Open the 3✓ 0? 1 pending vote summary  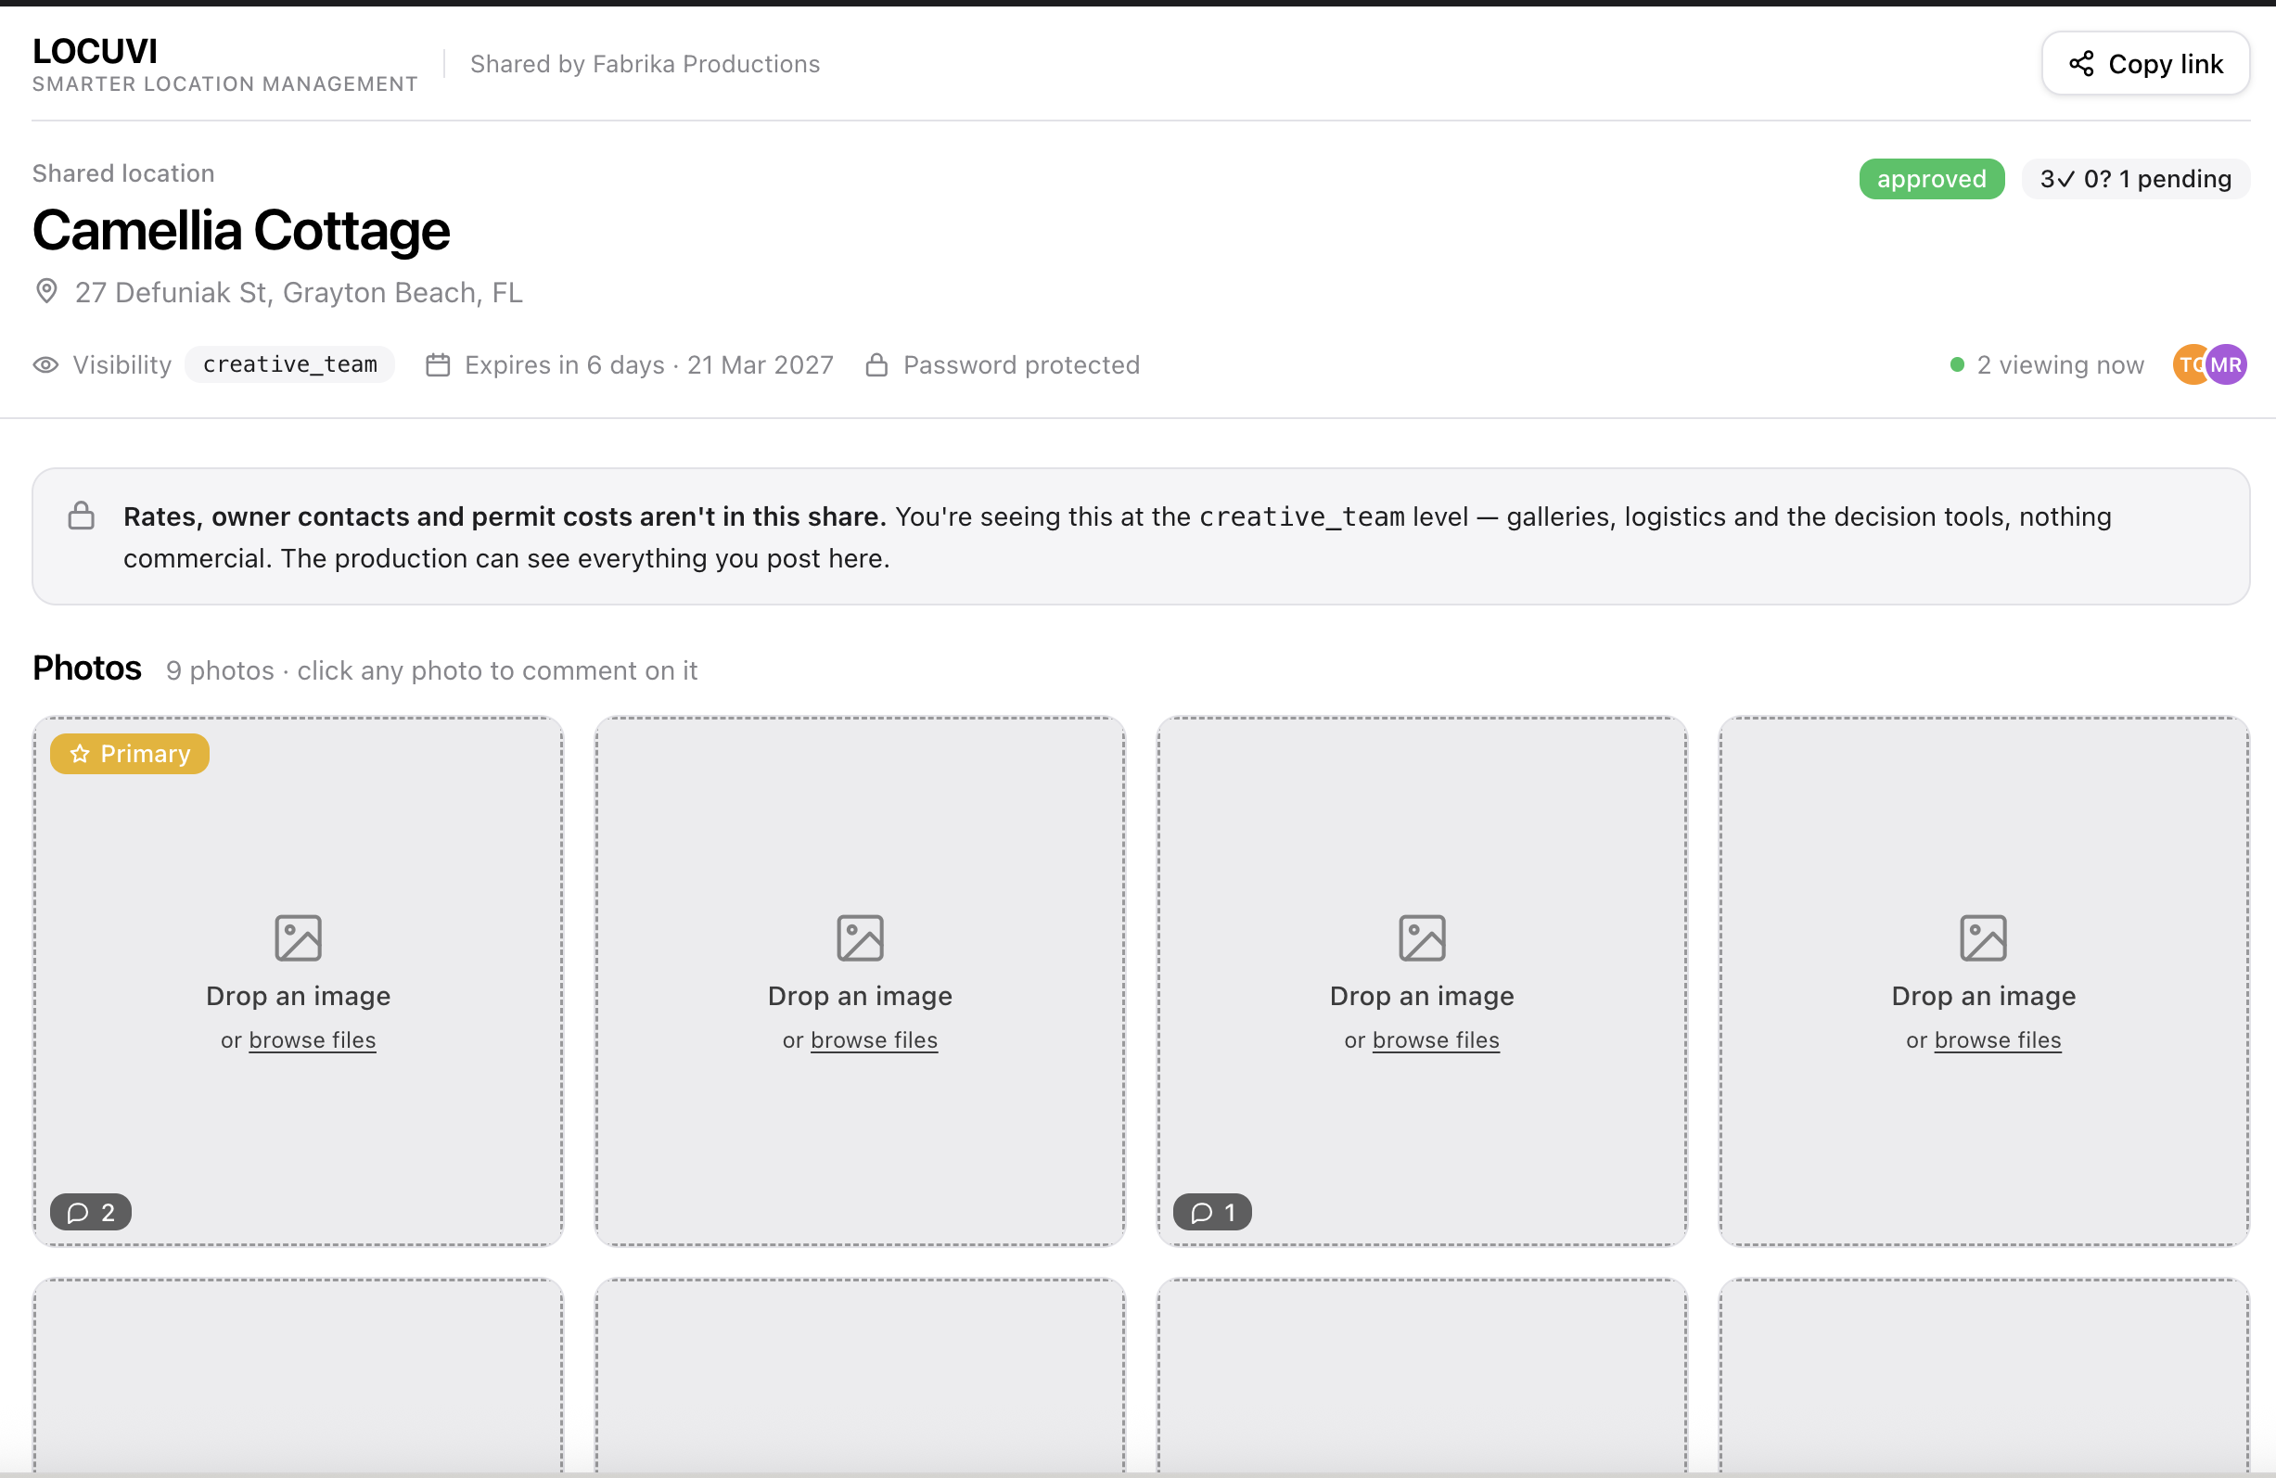pos(2134,179)
